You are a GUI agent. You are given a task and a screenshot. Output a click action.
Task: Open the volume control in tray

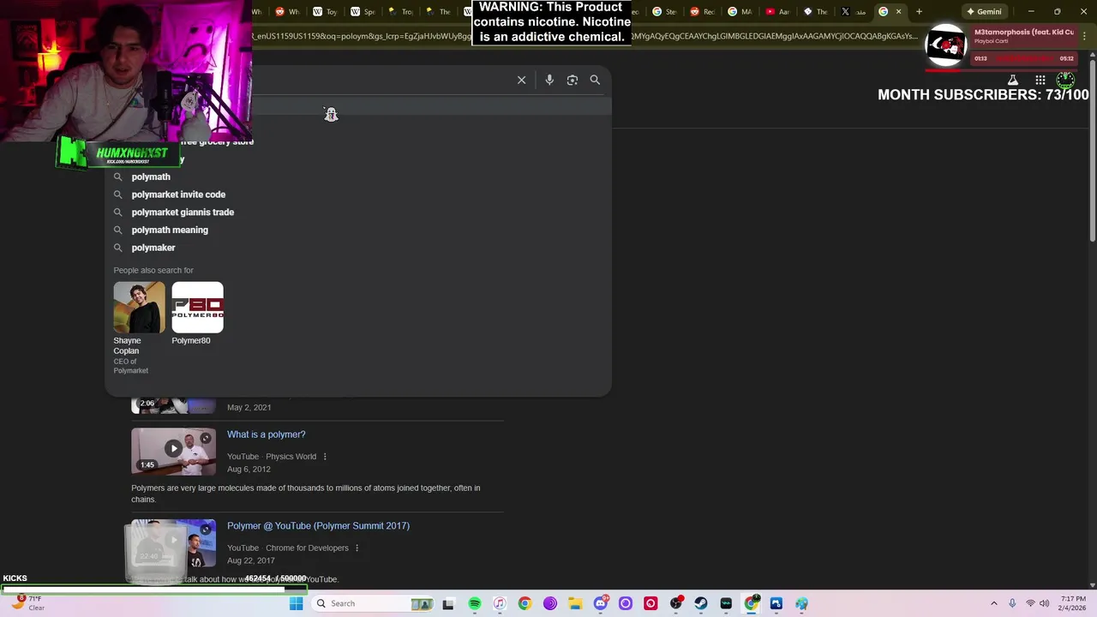[x=1045, y=603]
